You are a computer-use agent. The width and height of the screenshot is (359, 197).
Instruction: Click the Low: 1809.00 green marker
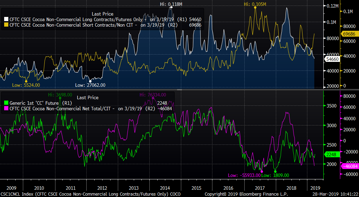(275, 175)
